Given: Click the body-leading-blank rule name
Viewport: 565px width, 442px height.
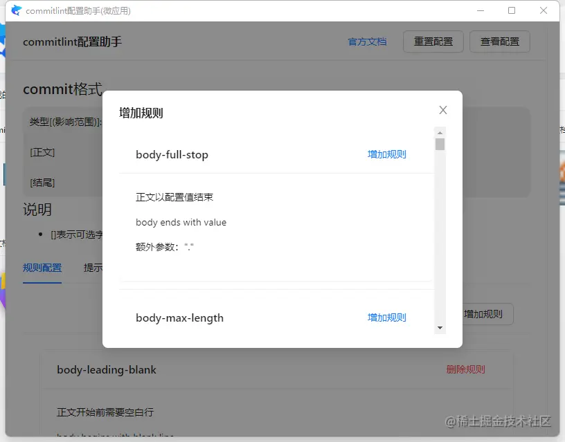Looking at the screenshot, I should coord(107,369).
